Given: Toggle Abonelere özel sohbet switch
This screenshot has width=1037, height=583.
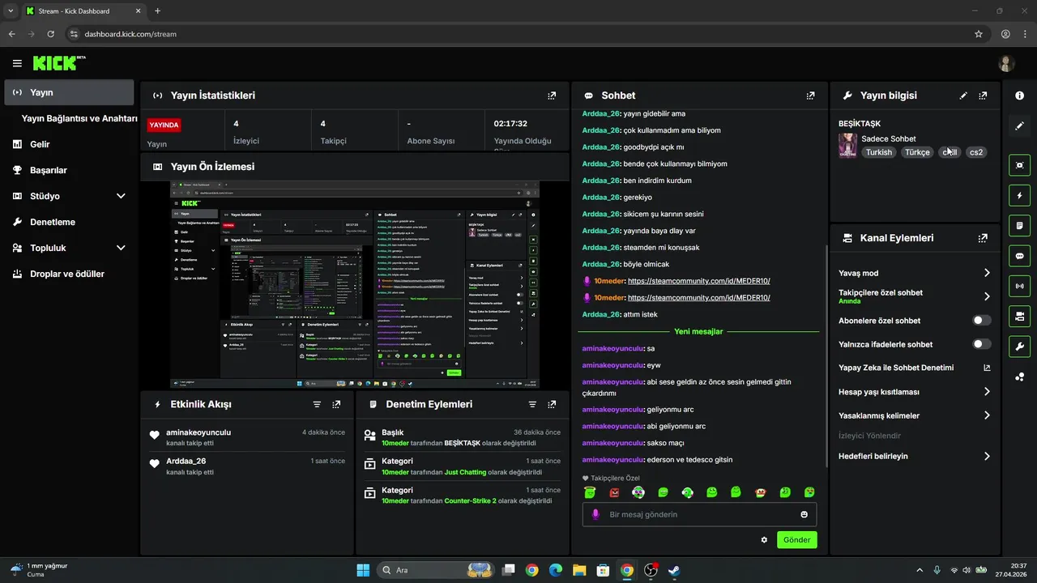Looking at the screenshot, I should pos(982,321).
